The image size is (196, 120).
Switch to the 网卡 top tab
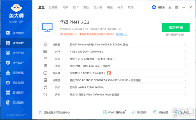coord(120,7)
